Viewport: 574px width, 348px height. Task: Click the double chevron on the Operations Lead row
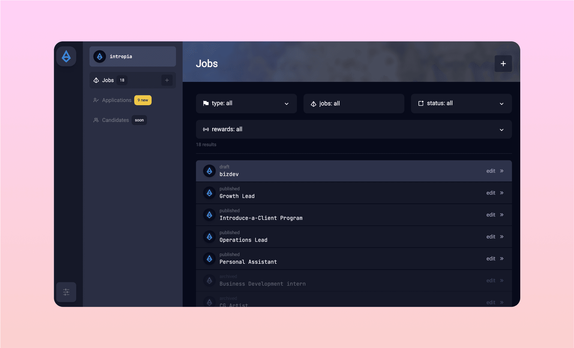502,236
